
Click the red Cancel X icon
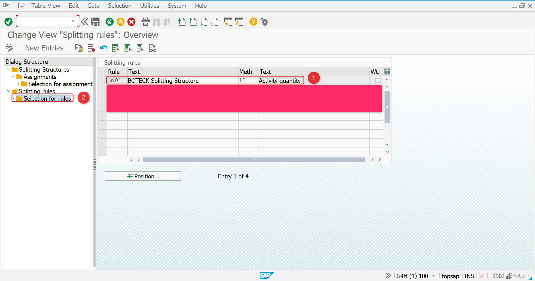[x=132, y=22]
